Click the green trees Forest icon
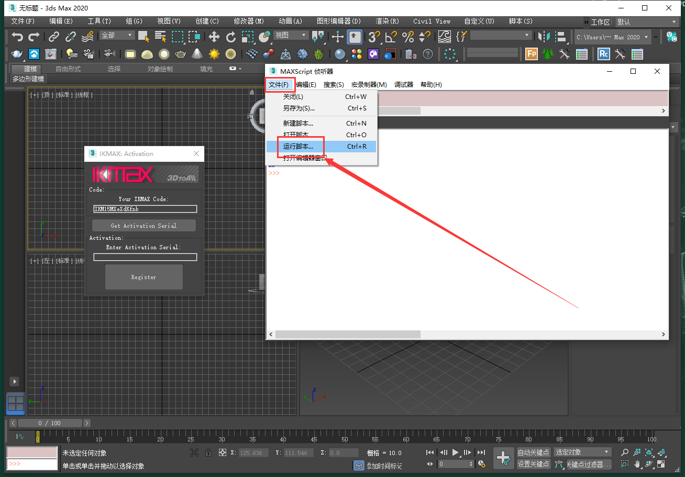The height and width of the screenshot is (477, 685). [x=548, y=54]
